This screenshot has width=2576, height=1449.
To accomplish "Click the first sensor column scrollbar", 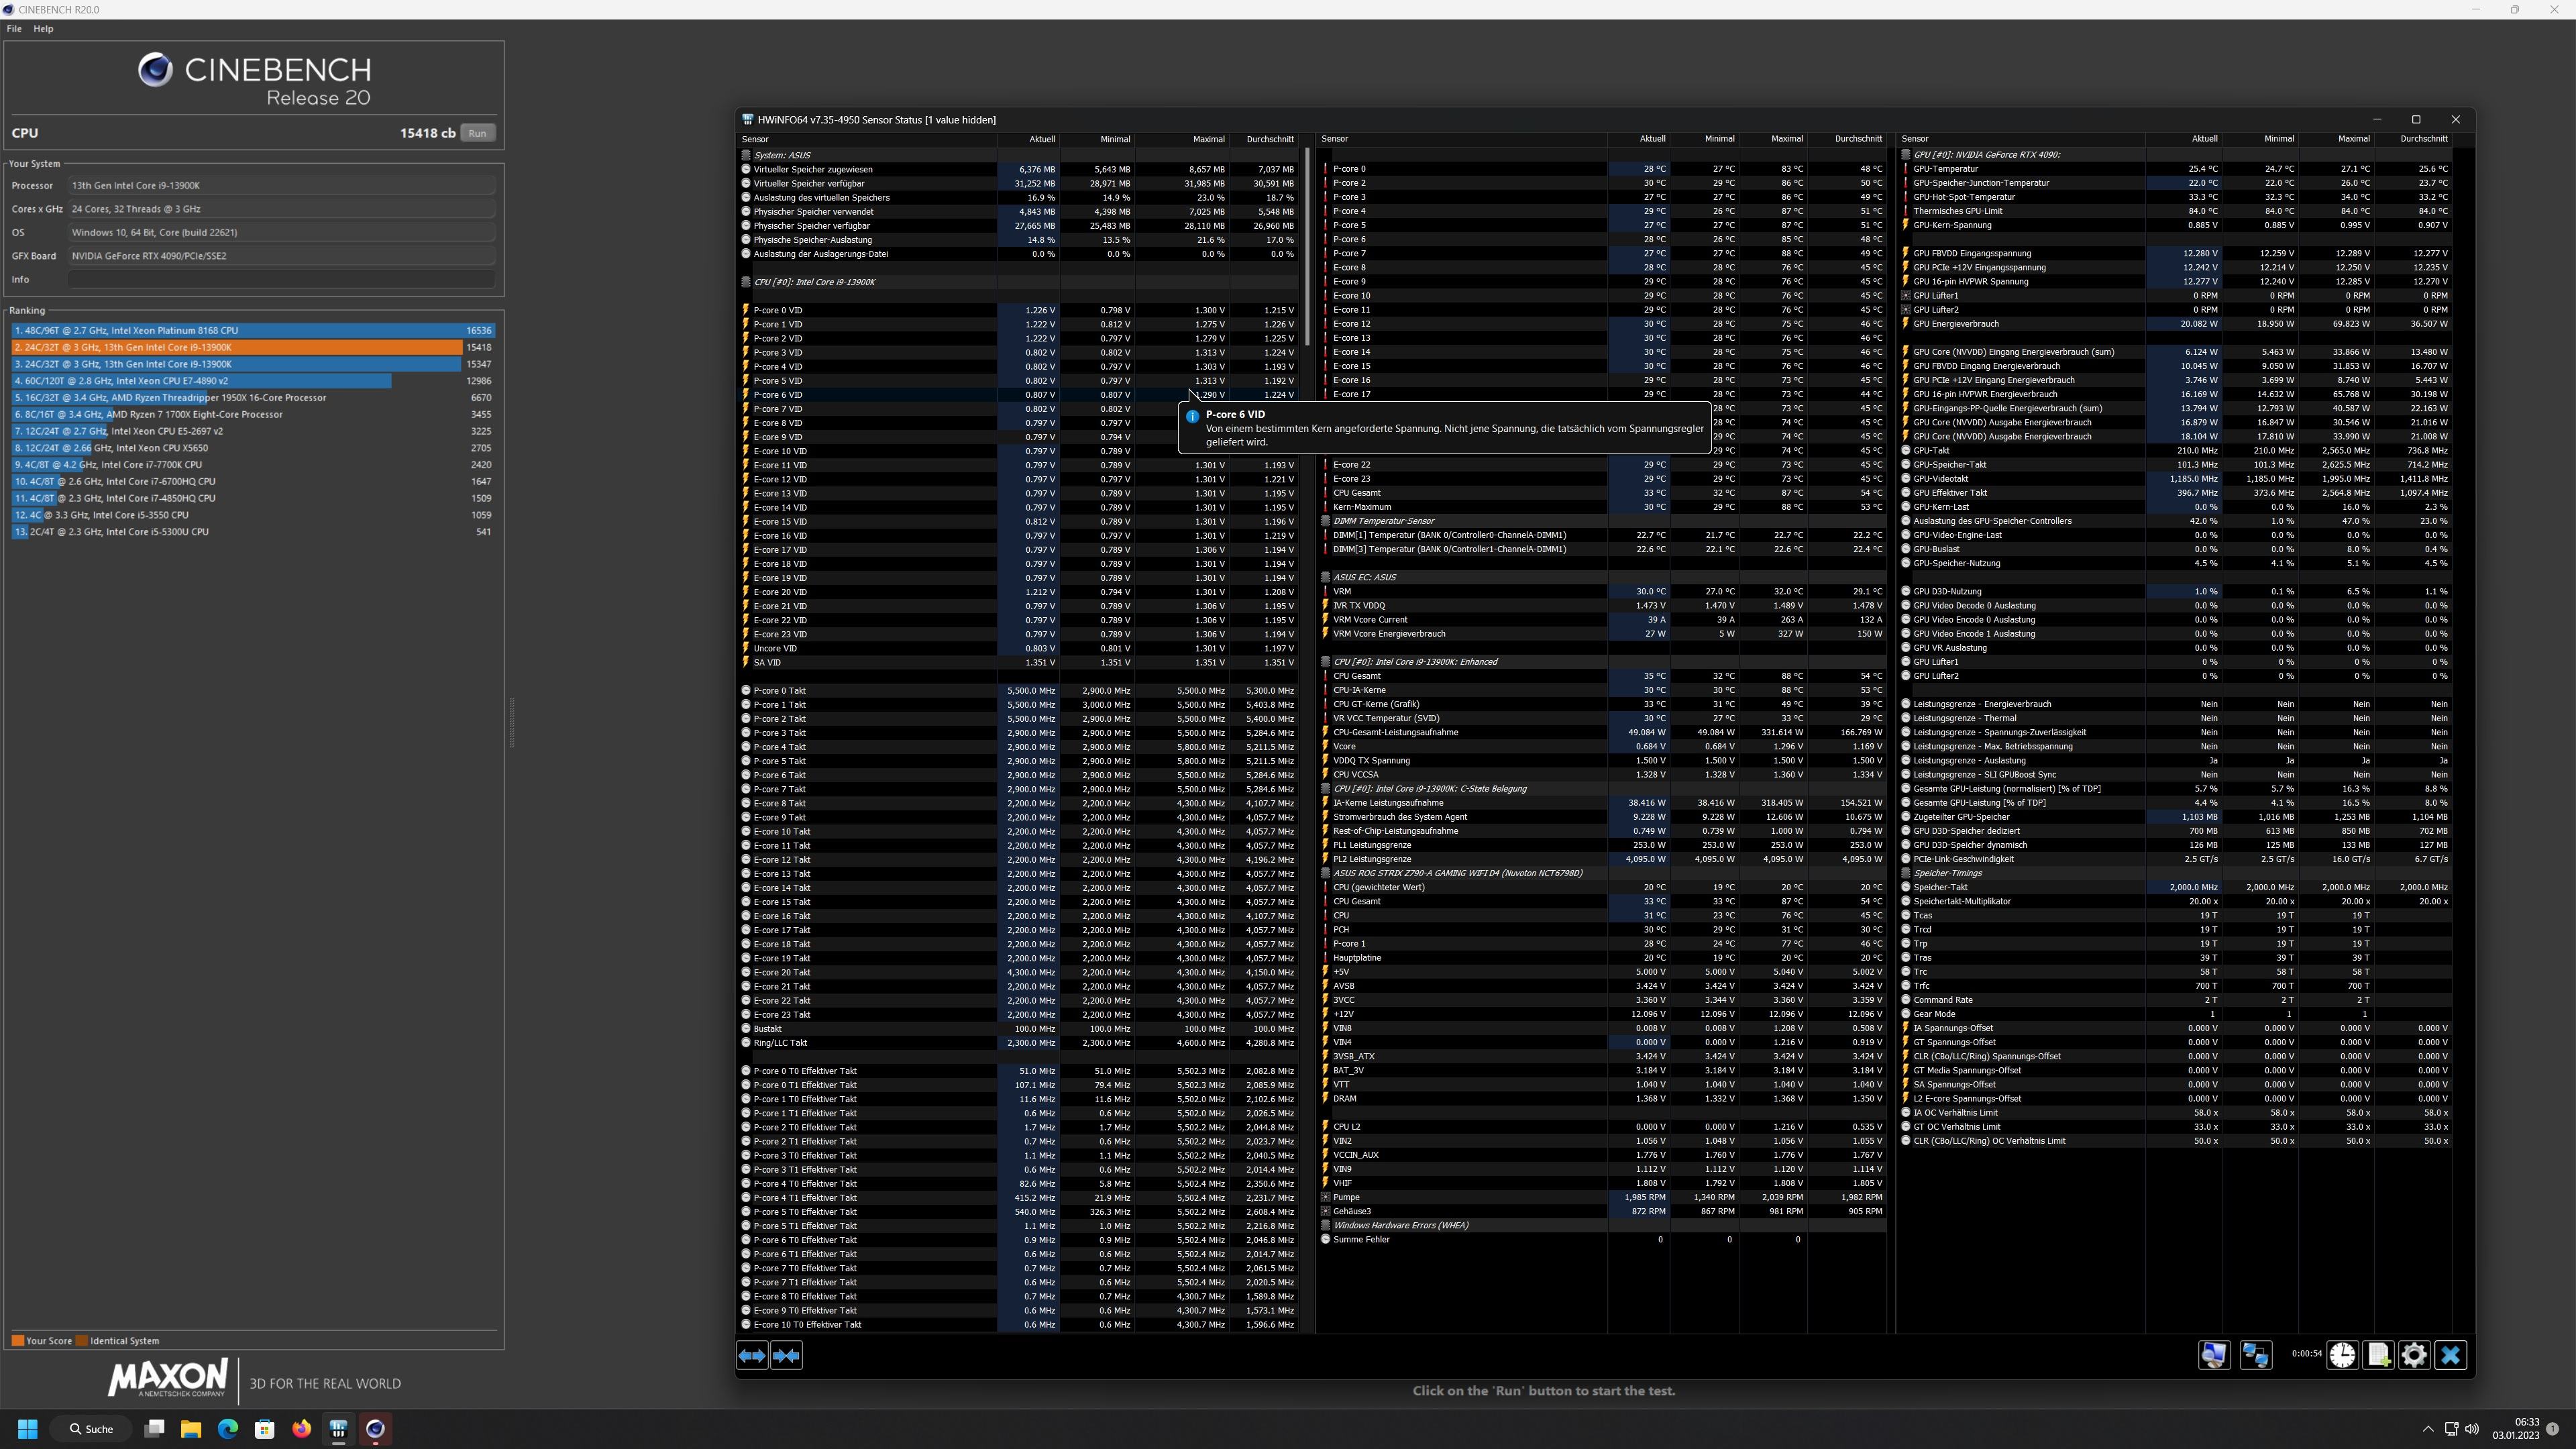I will 1307,246.
